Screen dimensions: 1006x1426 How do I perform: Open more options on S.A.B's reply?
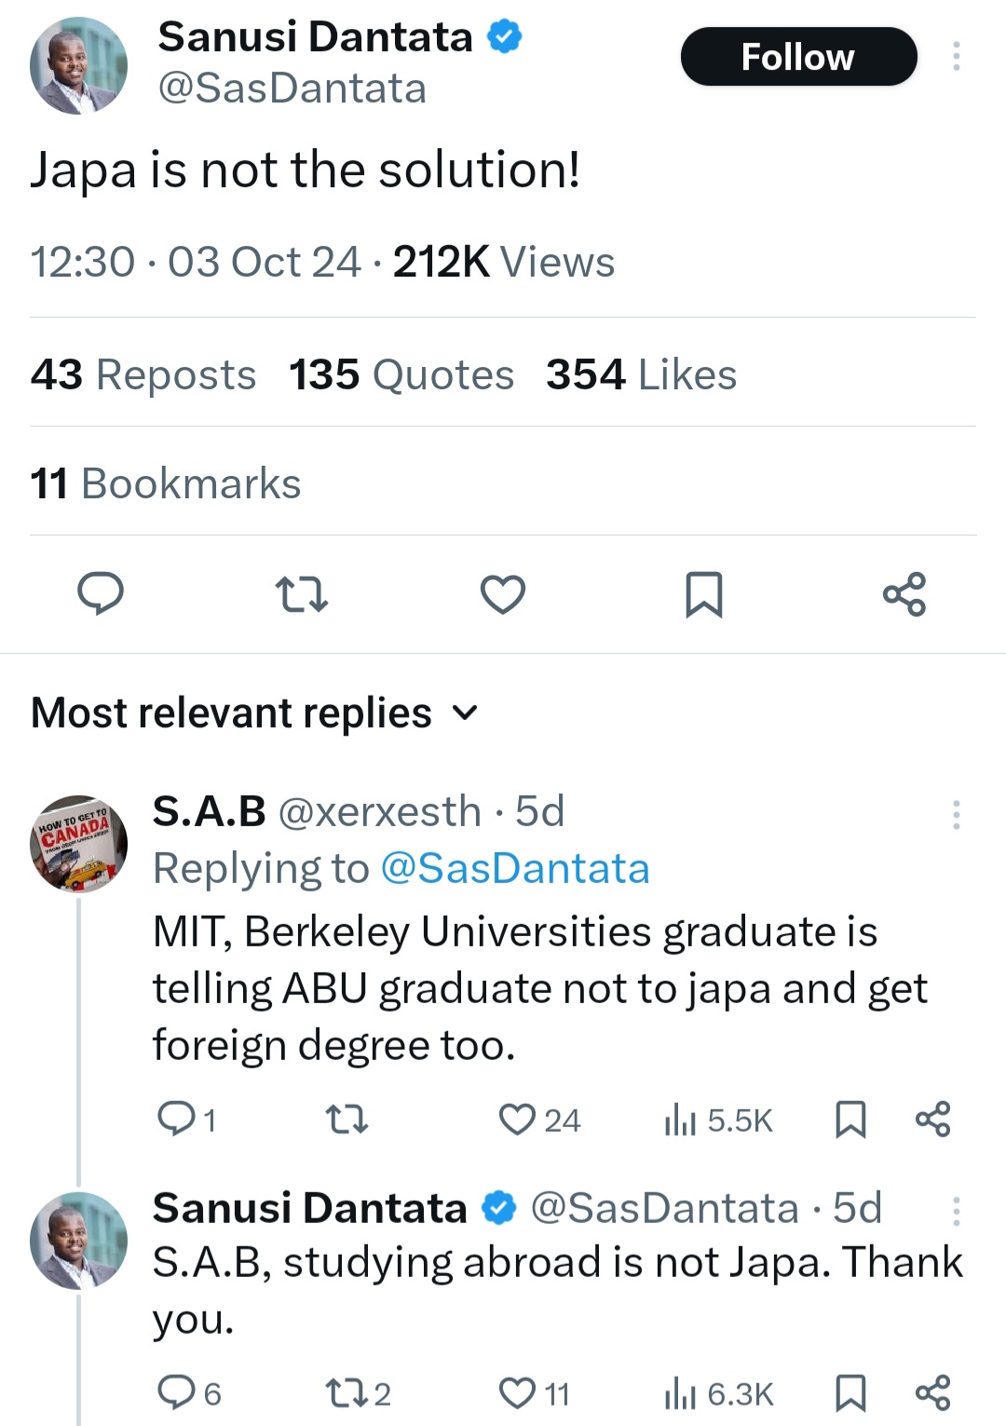[x=956, y=814]
